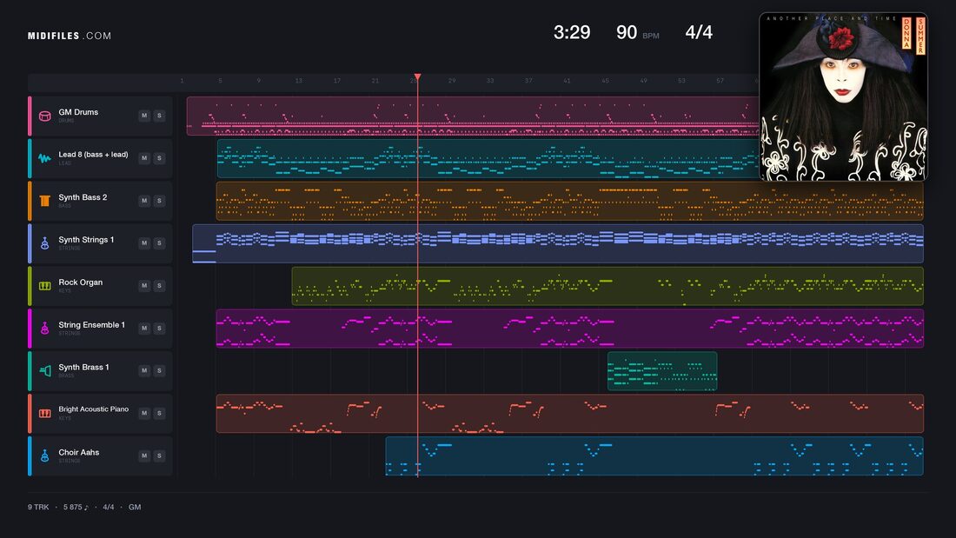Image resolution: width=956 pixels, height=538 pixels.
Task: Click the 90 BPM tempo display
Action: 637,32
